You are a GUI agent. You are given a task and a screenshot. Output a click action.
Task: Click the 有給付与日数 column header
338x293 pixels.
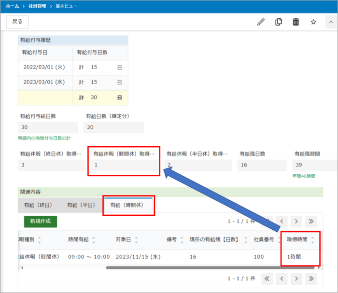coord(100,53)
